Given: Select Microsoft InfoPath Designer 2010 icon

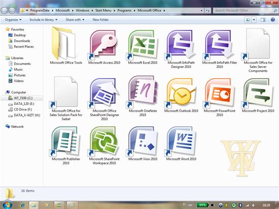Looking at the screenshot, I should tap(181, 48).
